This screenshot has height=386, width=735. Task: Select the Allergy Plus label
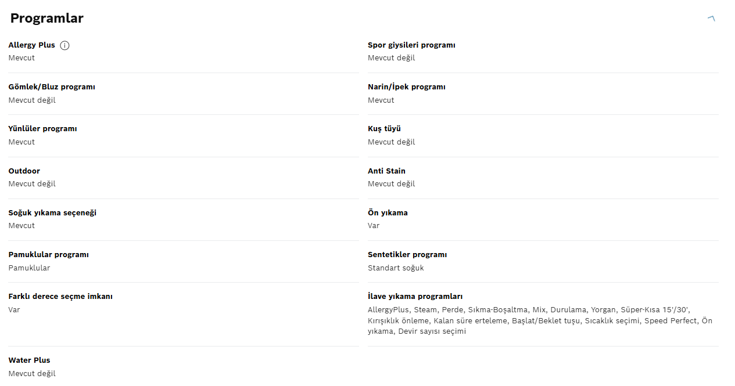click(31, 45)
